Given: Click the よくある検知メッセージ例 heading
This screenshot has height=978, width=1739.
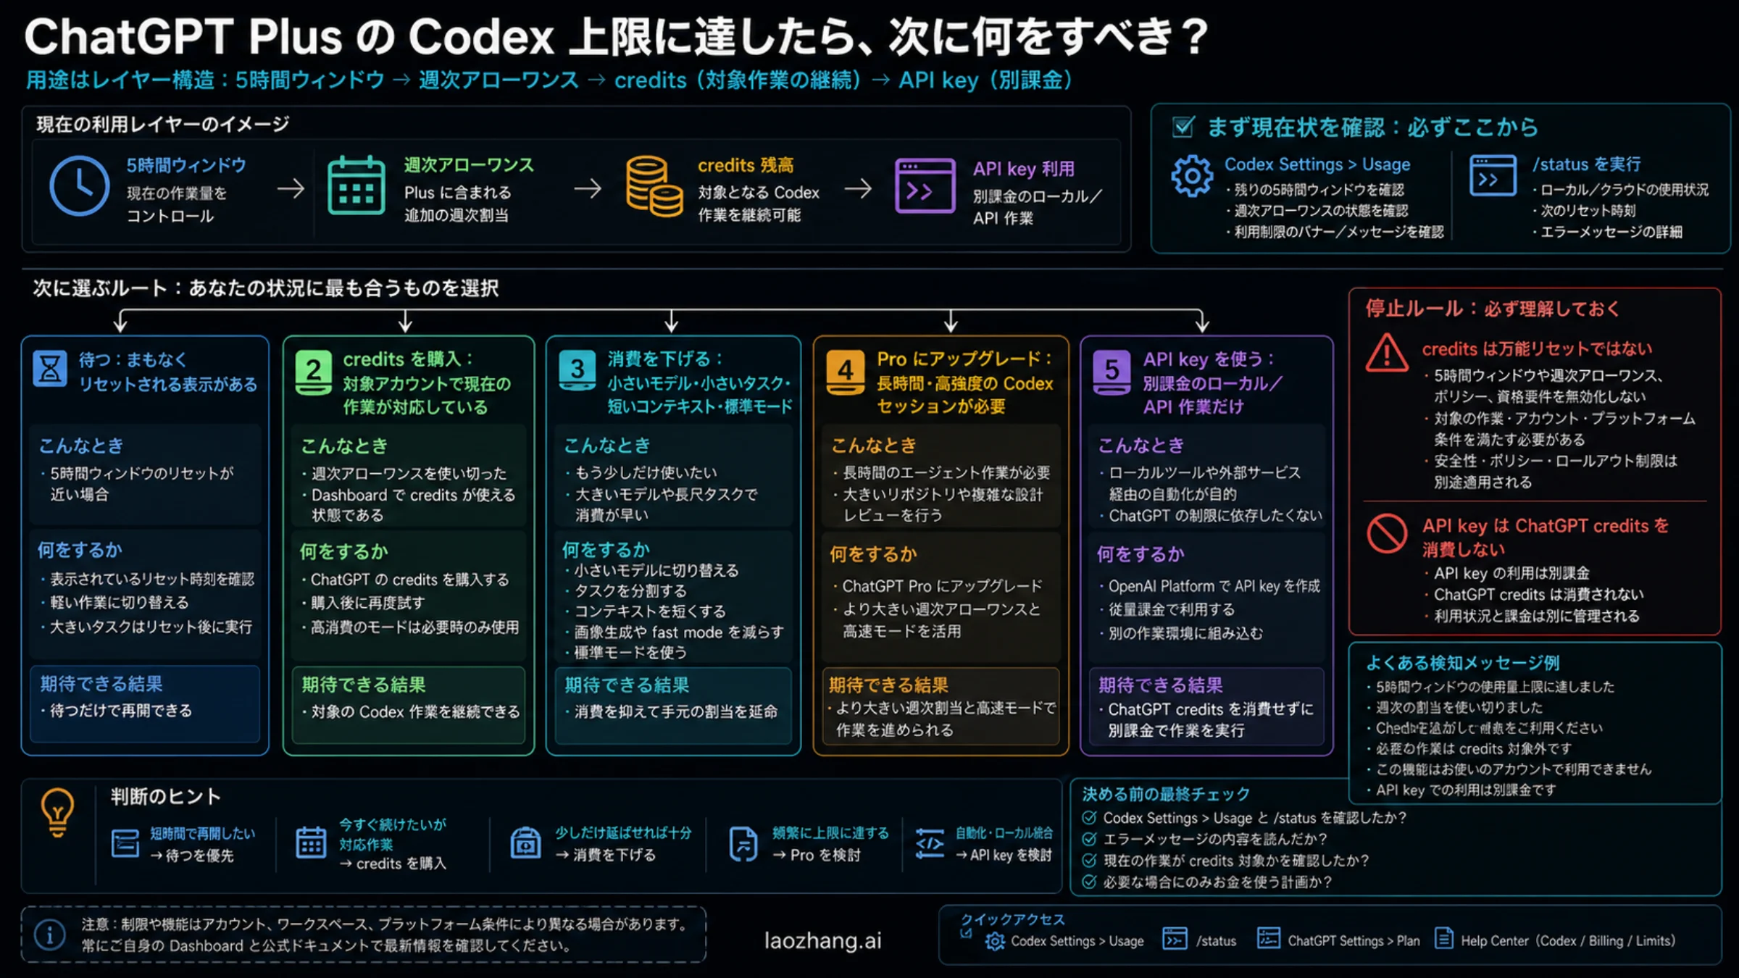Looking at the screenshot, I should [1462, 663].
